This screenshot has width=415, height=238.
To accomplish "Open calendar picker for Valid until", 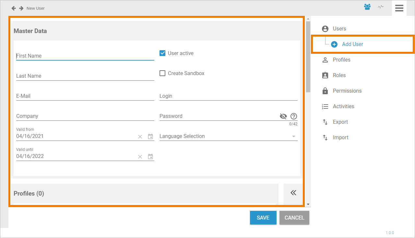I will click(x=150, y=157).
